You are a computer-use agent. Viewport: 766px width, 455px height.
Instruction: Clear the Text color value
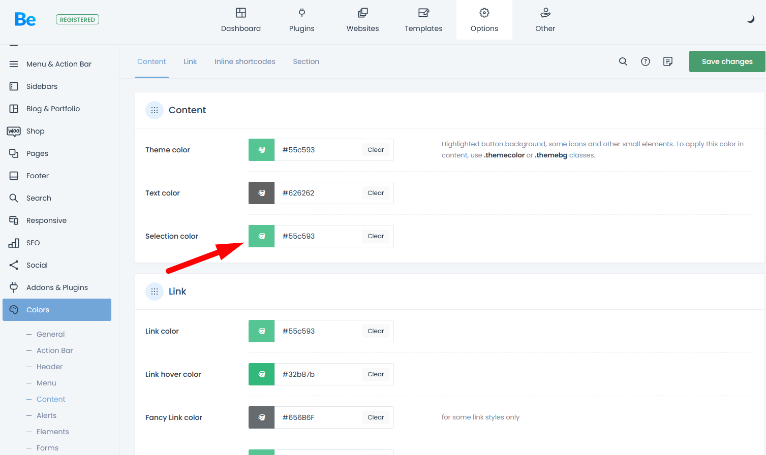[x=376, y=193]
